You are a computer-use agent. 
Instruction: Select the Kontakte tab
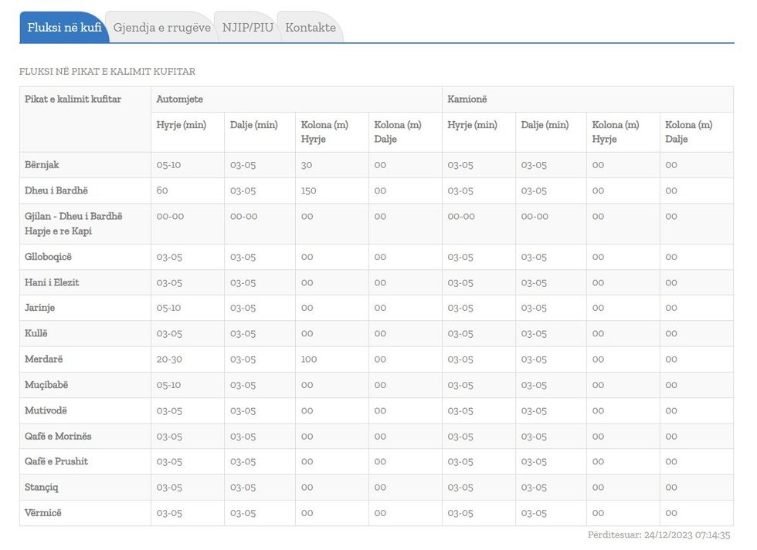tap(311, 28)
